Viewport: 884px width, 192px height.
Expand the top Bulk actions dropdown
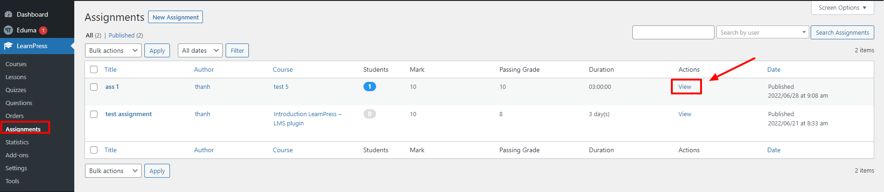click(113, 50)
